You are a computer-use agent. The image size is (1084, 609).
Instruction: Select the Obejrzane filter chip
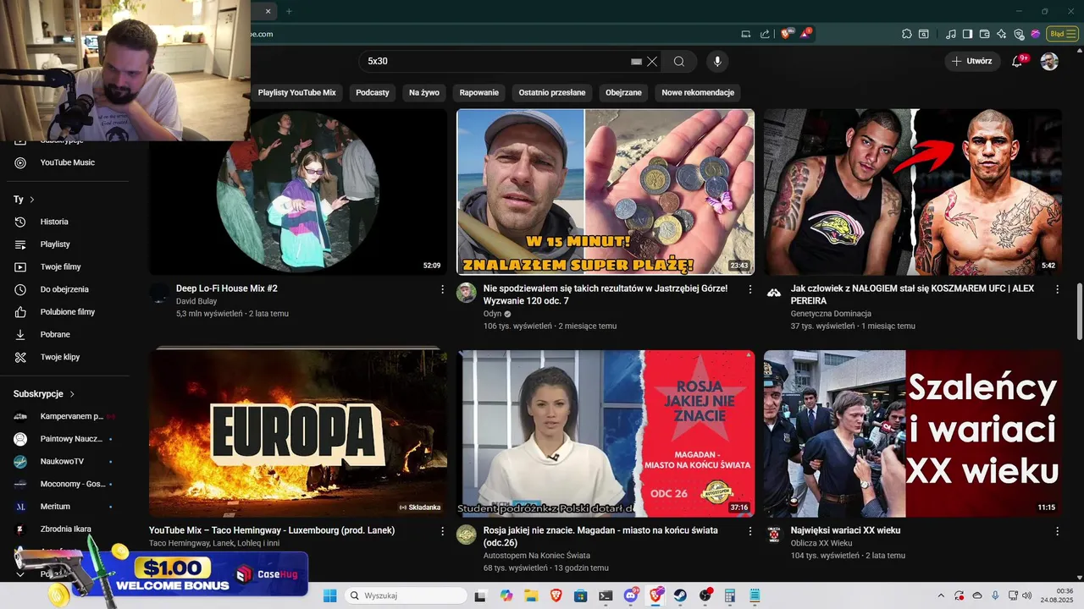click(x=623, y=92)
